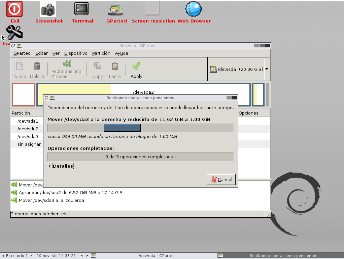Open the GParted desktop icon

tap(116, 10)
